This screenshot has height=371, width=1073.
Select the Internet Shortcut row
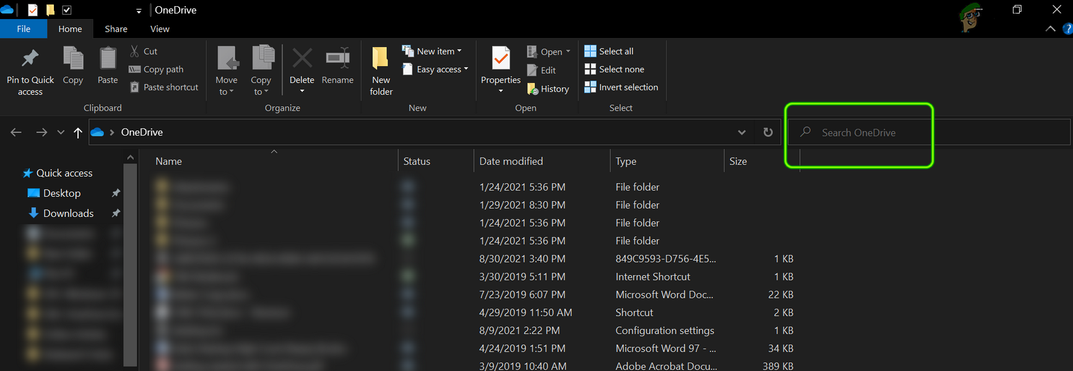pyautogui.click(x=474, y=276)
